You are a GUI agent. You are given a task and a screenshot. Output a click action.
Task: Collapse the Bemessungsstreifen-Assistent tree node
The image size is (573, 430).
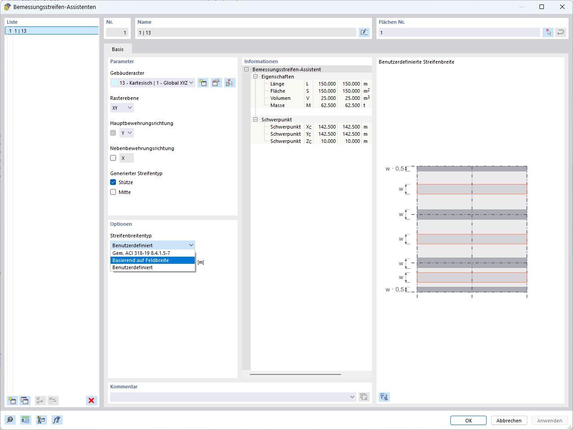(246, 69)
